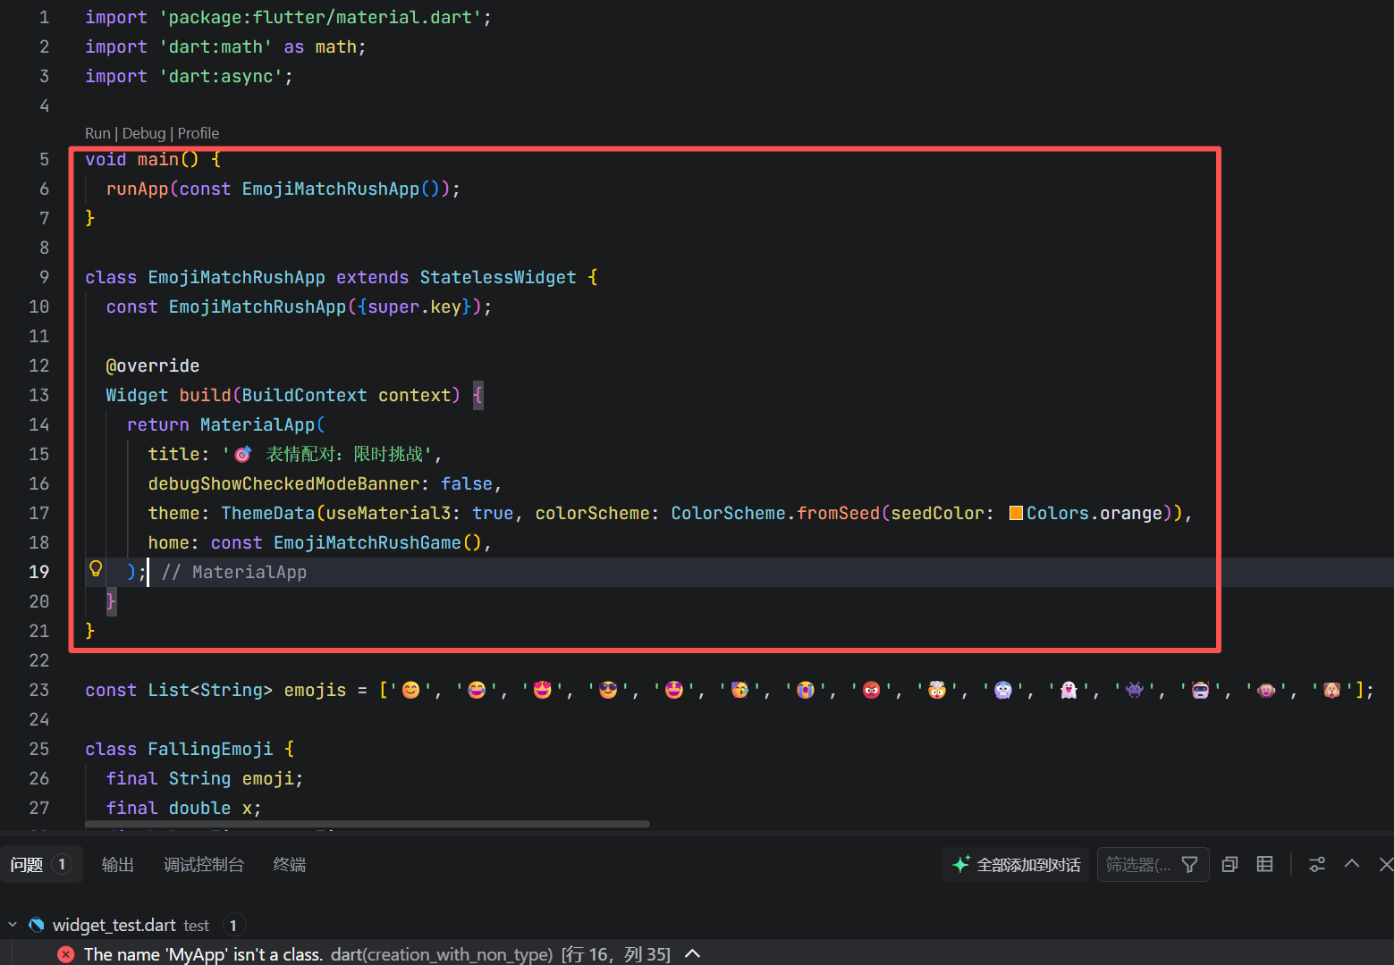1394x965 pixels.
Task: Click the problems count badge on 问题 tab
Action: tap(61, 865)
